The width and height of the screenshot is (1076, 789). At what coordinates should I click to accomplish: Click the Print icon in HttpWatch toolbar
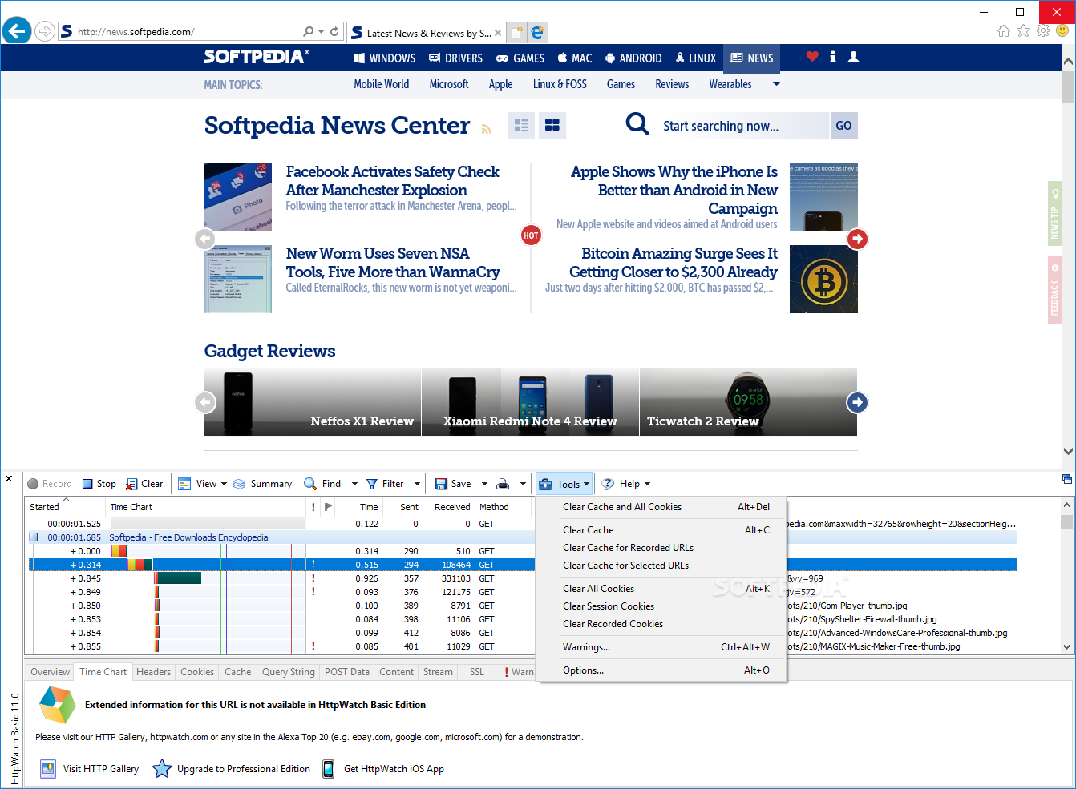[503, 484]
